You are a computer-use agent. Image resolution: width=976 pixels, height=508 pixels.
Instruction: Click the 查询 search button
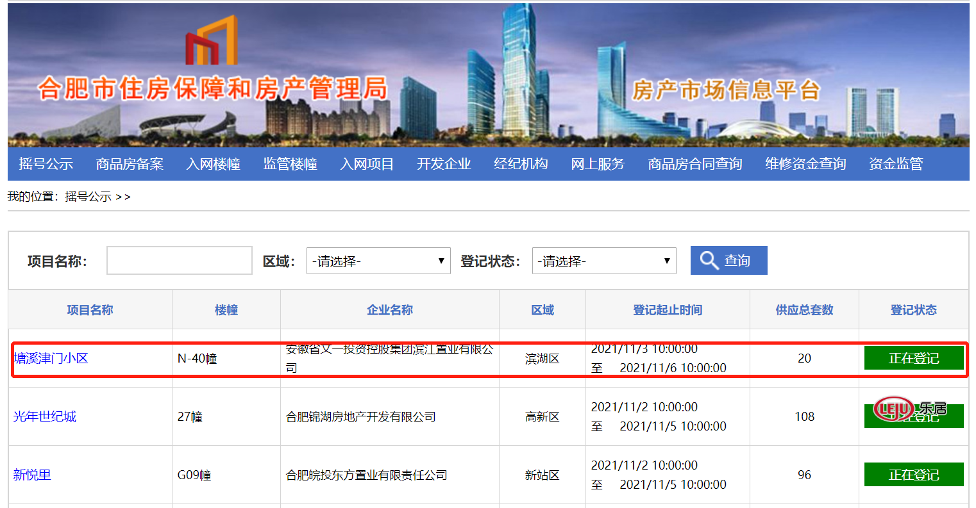(x=729, y=261)
